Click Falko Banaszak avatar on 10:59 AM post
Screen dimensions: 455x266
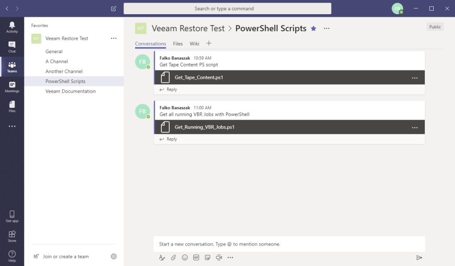coord(143,62)
